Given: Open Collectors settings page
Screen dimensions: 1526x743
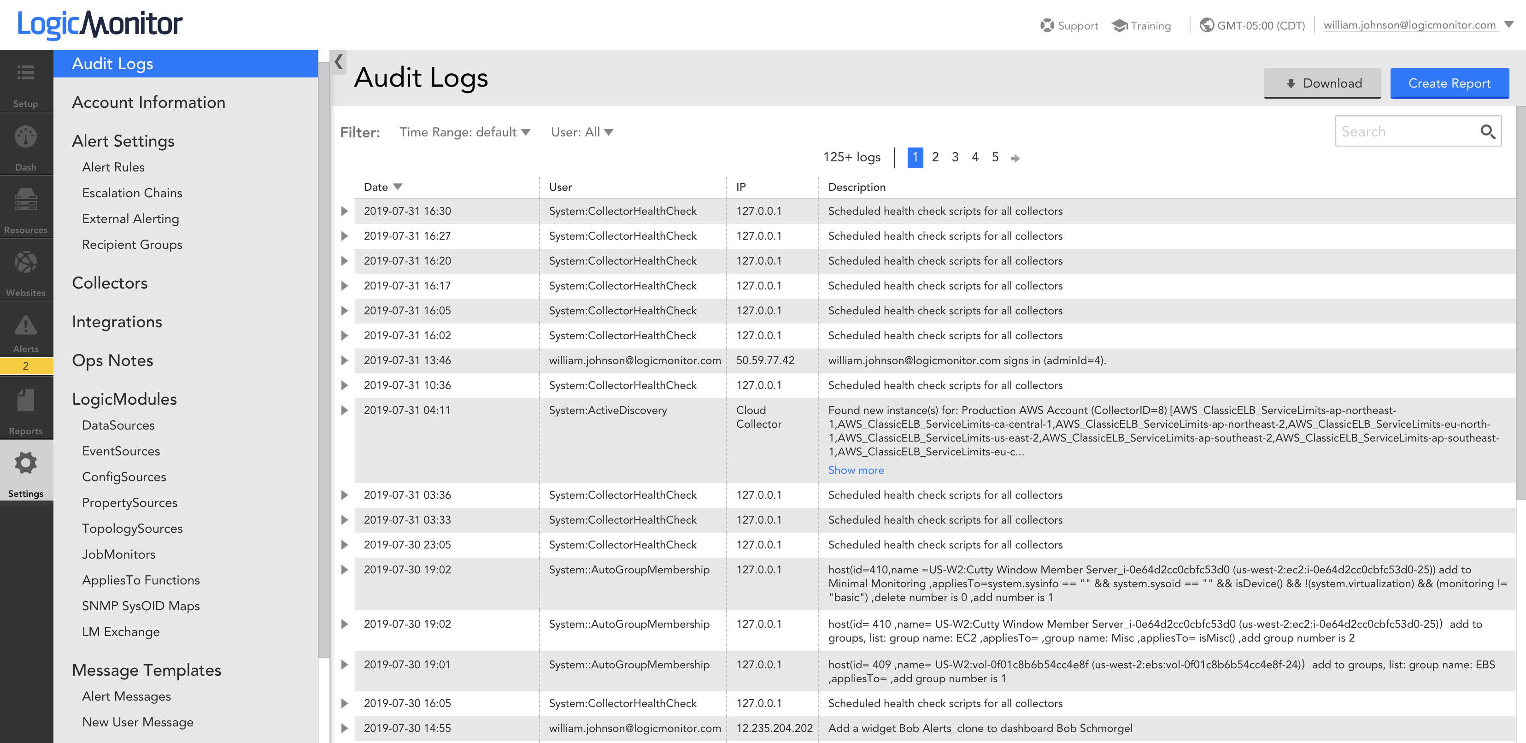Looking at the screenshot, I should tap(110, 283).
